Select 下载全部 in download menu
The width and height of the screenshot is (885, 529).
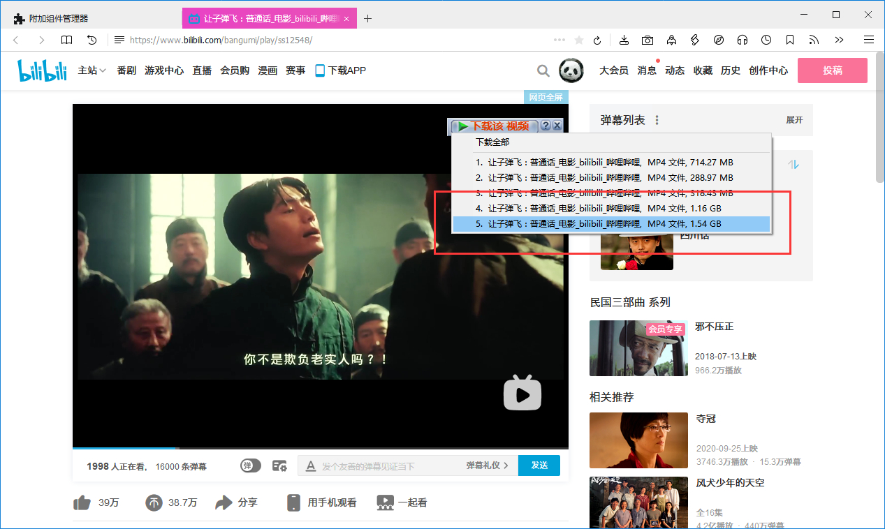coord(493,142)
